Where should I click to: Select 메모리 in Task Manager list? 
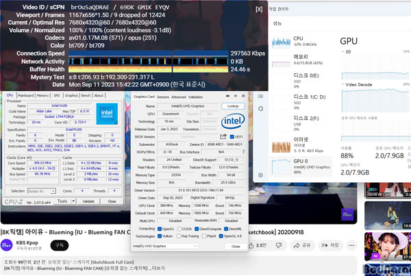click(x=301, y=60)
